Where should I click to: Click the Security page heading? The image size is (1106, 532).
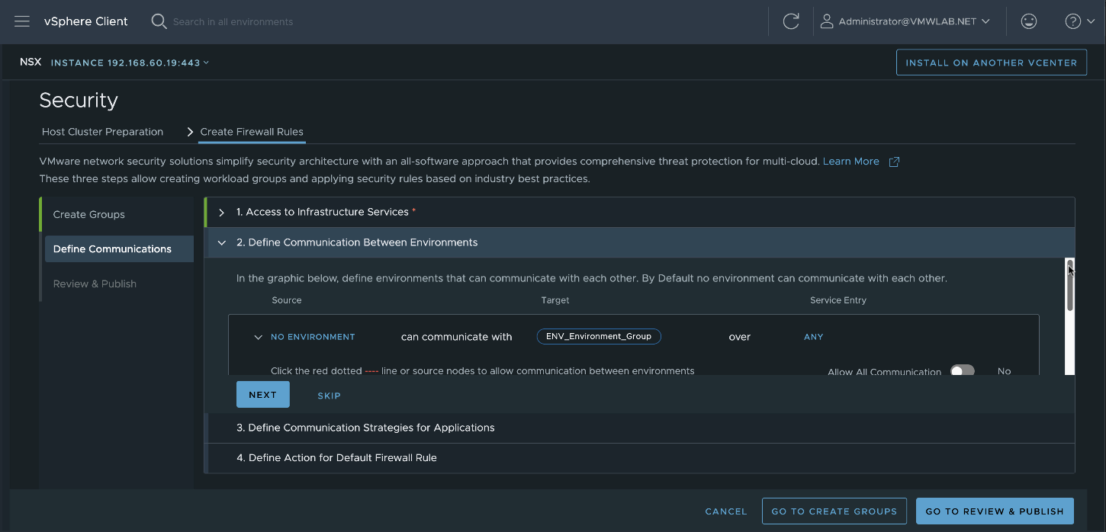[79, 100]
